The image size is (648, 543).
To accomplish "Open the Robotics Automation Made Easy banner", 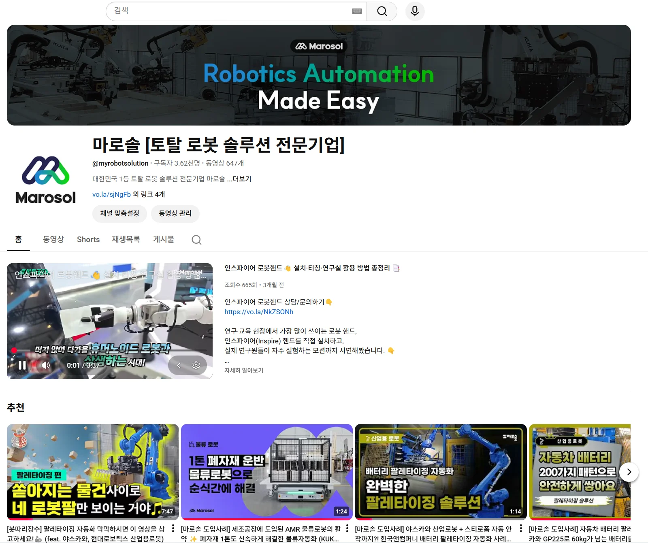I will 319,75.
